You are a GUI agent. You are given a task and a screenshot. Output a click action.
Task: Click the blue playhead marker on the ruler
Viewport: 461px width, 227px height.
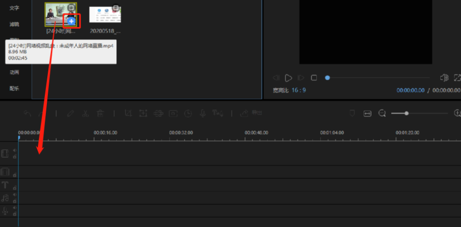click(19, 138)
